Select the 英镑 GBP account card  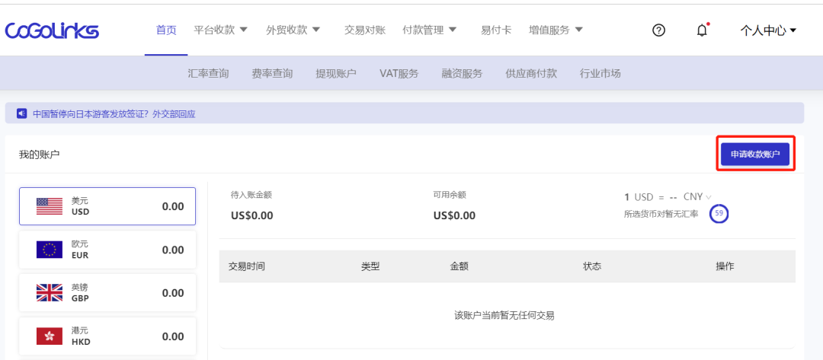point(107,293)
